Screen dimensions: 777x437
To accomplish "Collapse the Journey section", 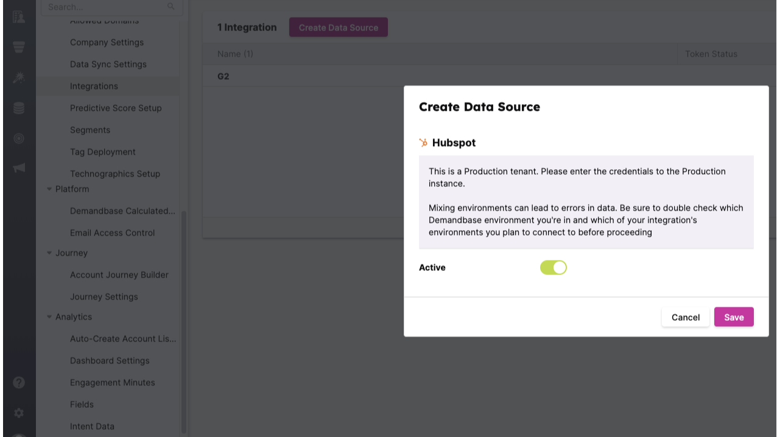I will pos(49,253).
